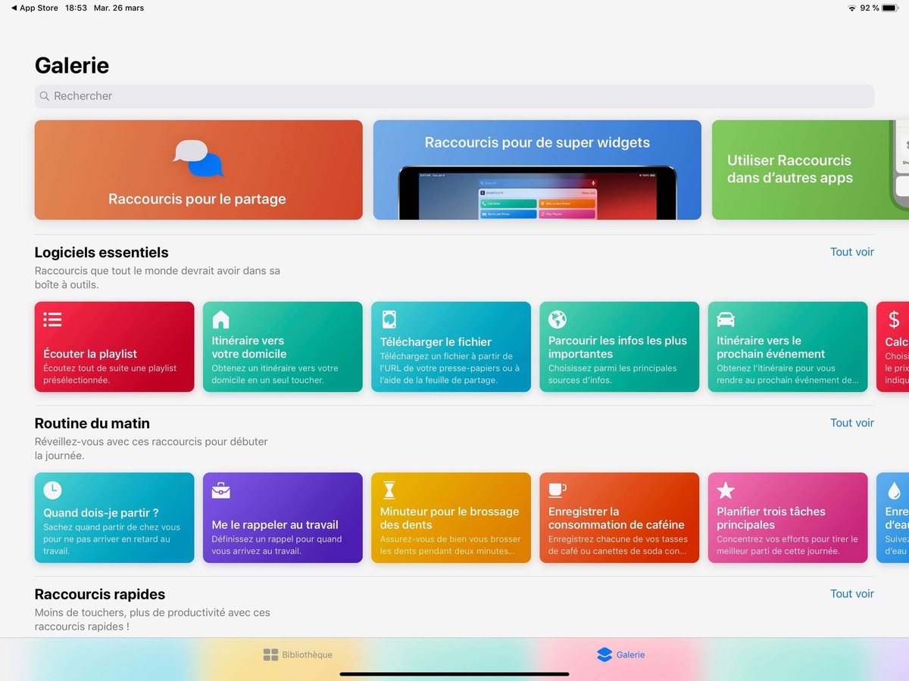Open Tout voir for Routine du matin
Image resolution: width=909 pixels, height=681 pixels.
coord(852,423)
